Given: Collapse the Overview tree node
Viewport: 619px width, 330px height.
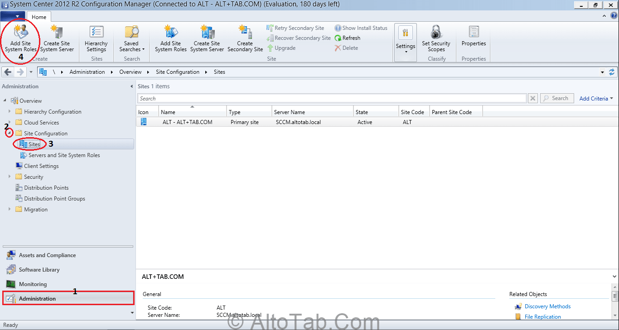Looking at the screenshot, I should point(5,100).
